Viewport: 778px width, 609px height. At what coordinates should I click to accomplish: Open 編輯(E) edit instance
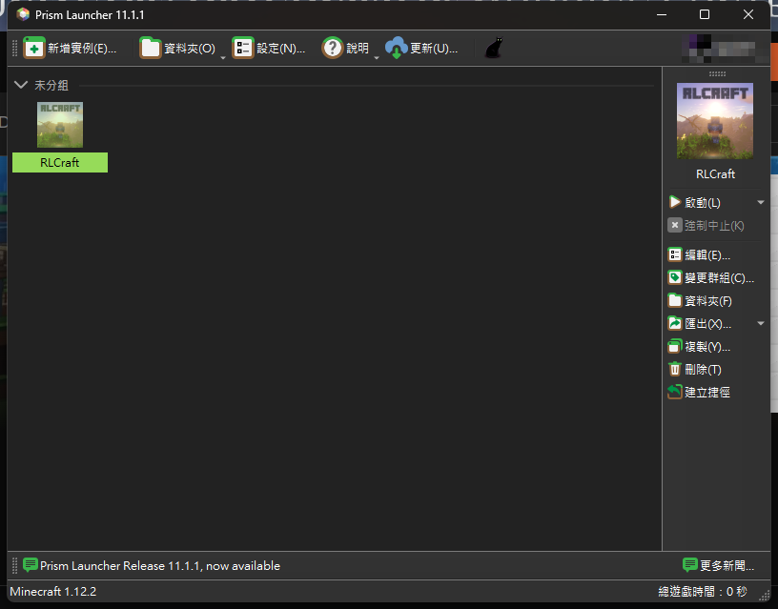pyautogui.click(x=699, y=254)
